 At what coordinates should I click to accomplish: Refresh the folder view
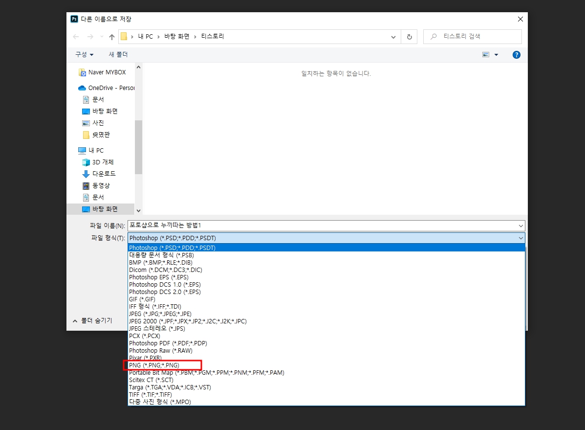(x=409, y=37)
